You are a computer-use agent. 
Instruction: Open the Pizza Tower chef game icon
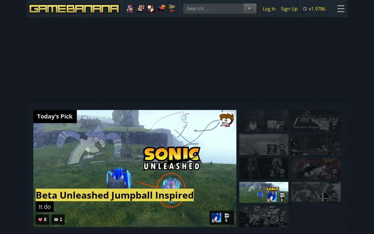click(141, 9)
